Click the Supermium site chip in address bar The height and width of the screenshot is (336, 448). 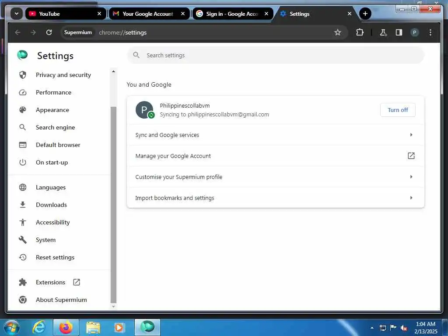78,32
